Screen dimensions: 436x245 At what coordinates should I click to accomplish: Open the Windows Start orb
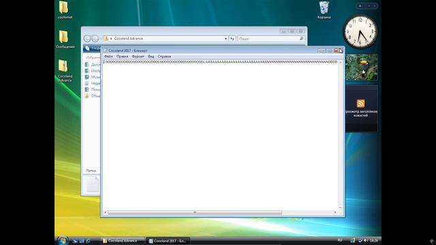(x=63, y=240)
